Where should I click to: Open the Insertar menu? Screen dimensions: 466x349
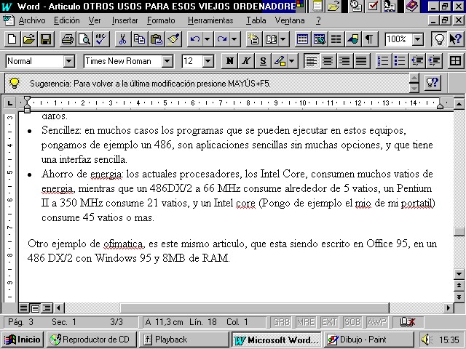pyautogui.click(x=125, y=20)
